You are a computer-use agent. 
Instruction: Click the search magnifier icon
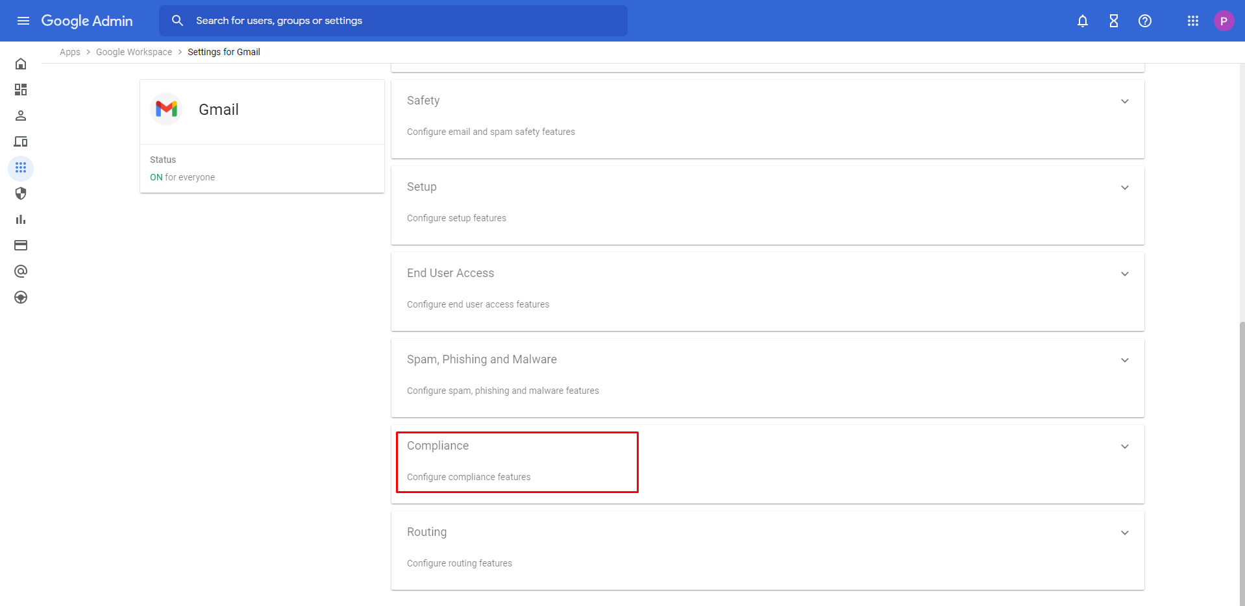(x=177, y=21)
